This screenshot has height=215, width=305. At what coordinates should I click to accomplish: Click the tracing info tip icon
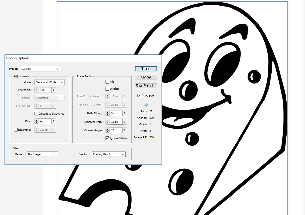pos(146,105)
